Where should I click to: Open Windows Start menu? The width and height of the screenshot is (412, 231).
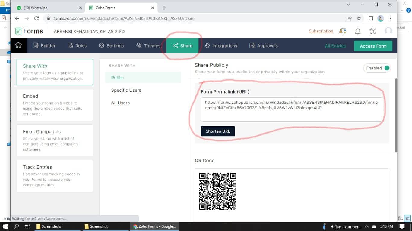pos(5,226)
